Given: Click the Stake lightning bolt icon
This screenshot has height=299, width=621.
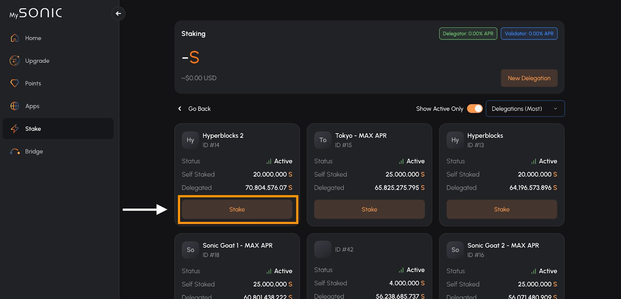Looking at the screenshot, I should pos(15,129).
